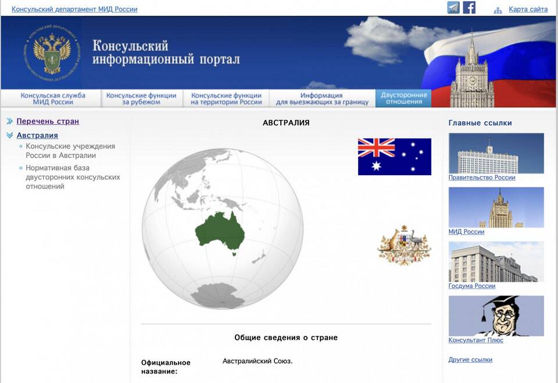Open Нормативная база двусторонних консульских отношений
The image size is (558, 383).
(73, 177)
